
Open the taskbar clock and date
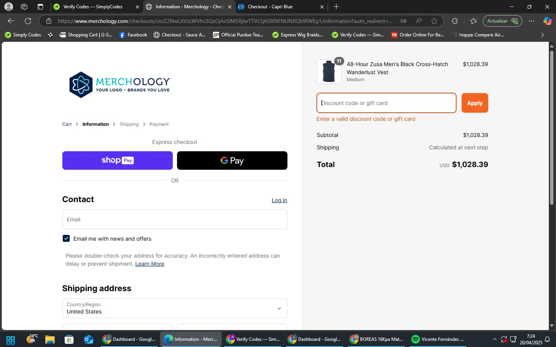coord(530,339)
